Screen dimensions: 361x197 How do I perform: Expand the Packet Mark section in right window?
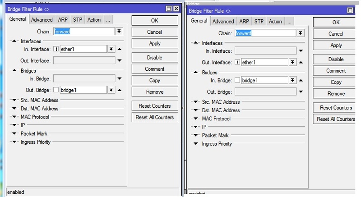pyautogui.click(x=195, y=135)
